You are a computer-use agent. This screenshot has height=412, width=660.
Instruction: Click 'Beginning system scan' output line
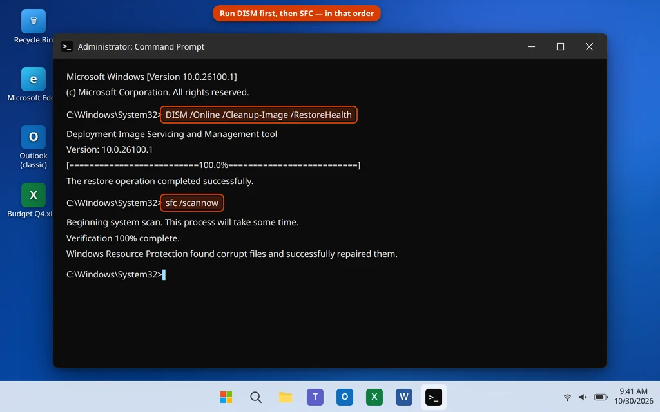click(182, 222)
